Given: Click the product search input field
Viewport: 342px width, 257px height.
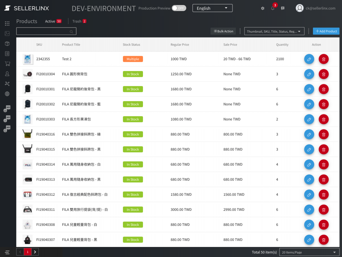Looking at the screenshot, I should (46, 31).
